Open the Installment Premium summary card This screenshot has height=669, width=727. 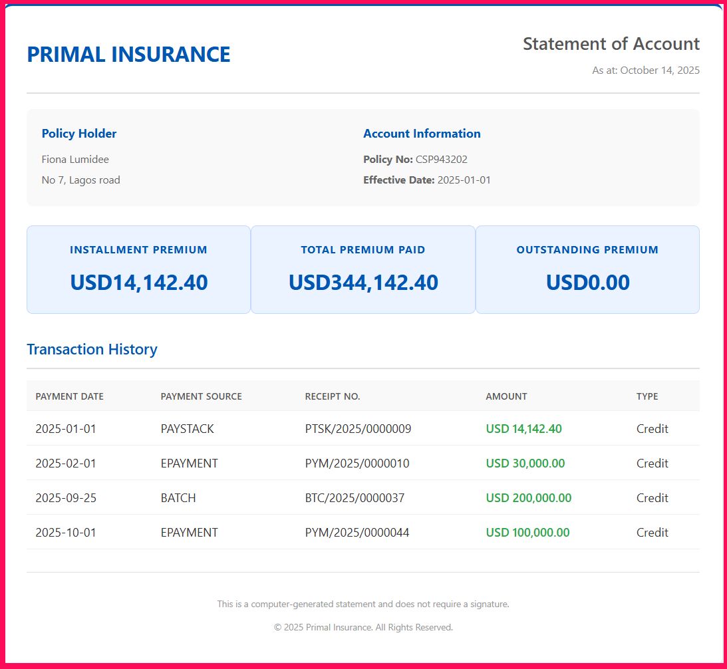pos(138,269)
